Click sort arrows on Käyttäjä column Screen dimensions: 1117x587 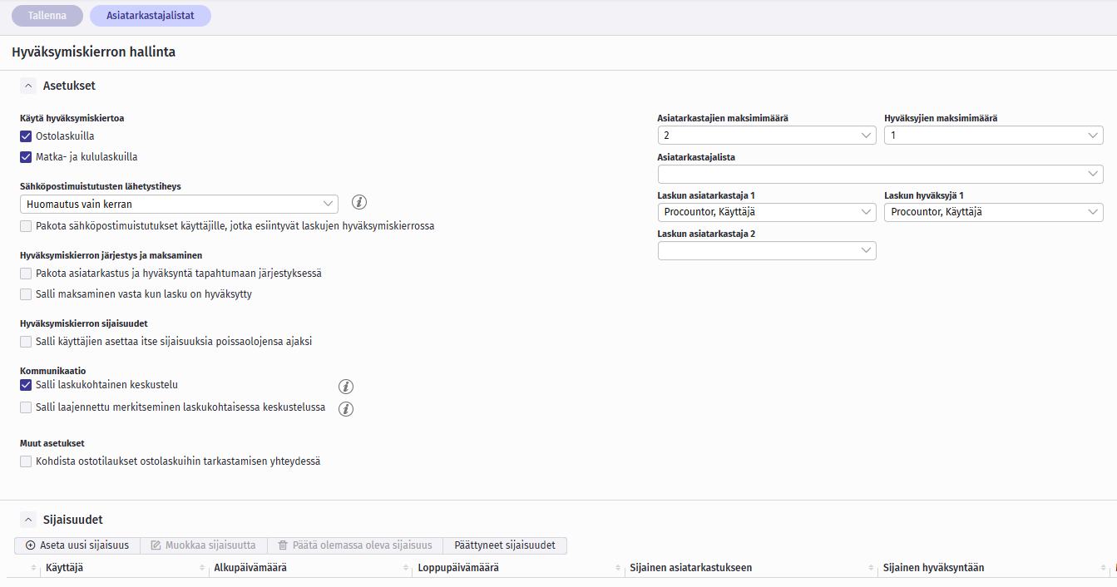point(34,568)
